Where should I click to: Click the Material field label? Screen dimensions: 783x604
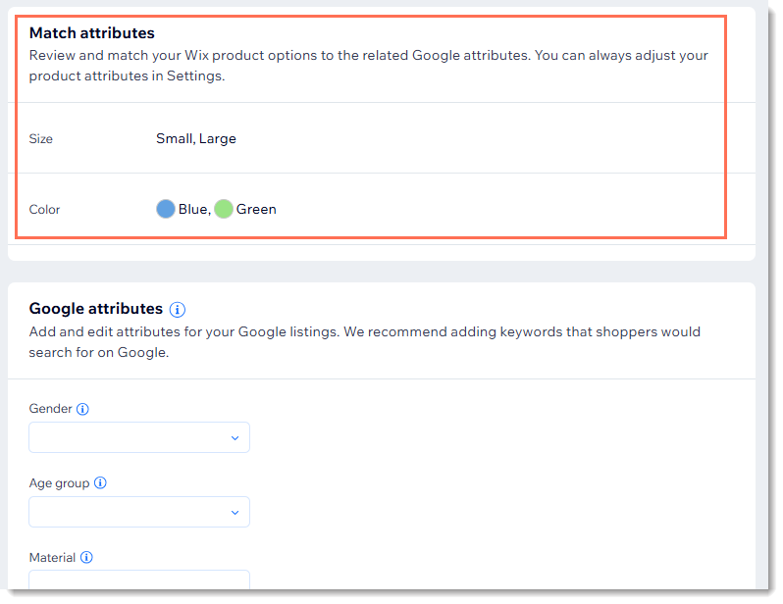pyautogui.click(x=53, y=558)
